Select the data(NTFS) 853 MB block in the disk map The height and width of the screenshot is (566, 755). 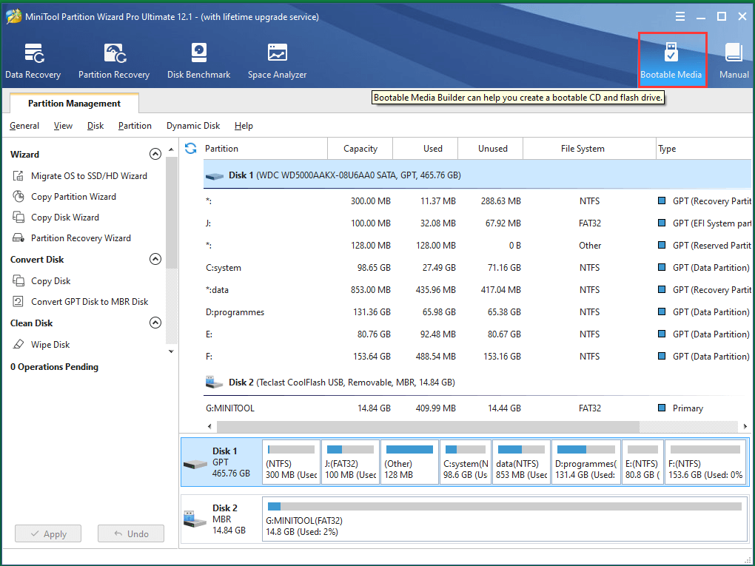pos(522,462)
